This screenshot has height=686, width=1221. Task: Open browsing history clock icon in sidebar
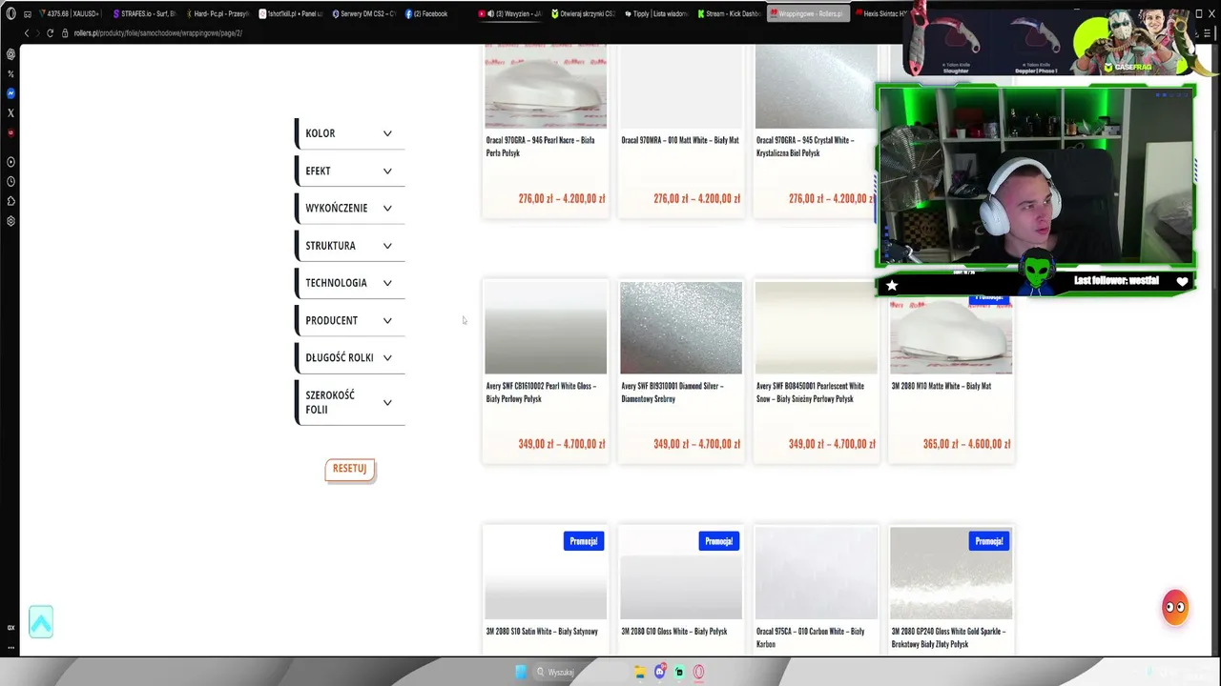click(x=10, y=182)
